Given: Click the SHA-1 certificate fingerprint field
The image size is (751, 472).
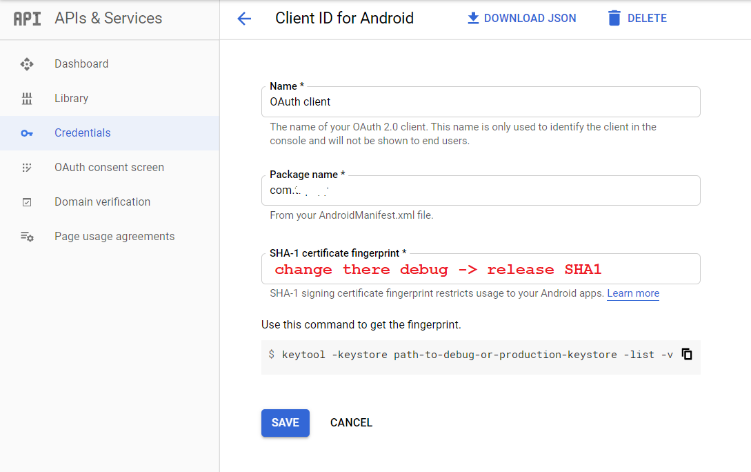Looking at the screenshot, I should [481, 269].
